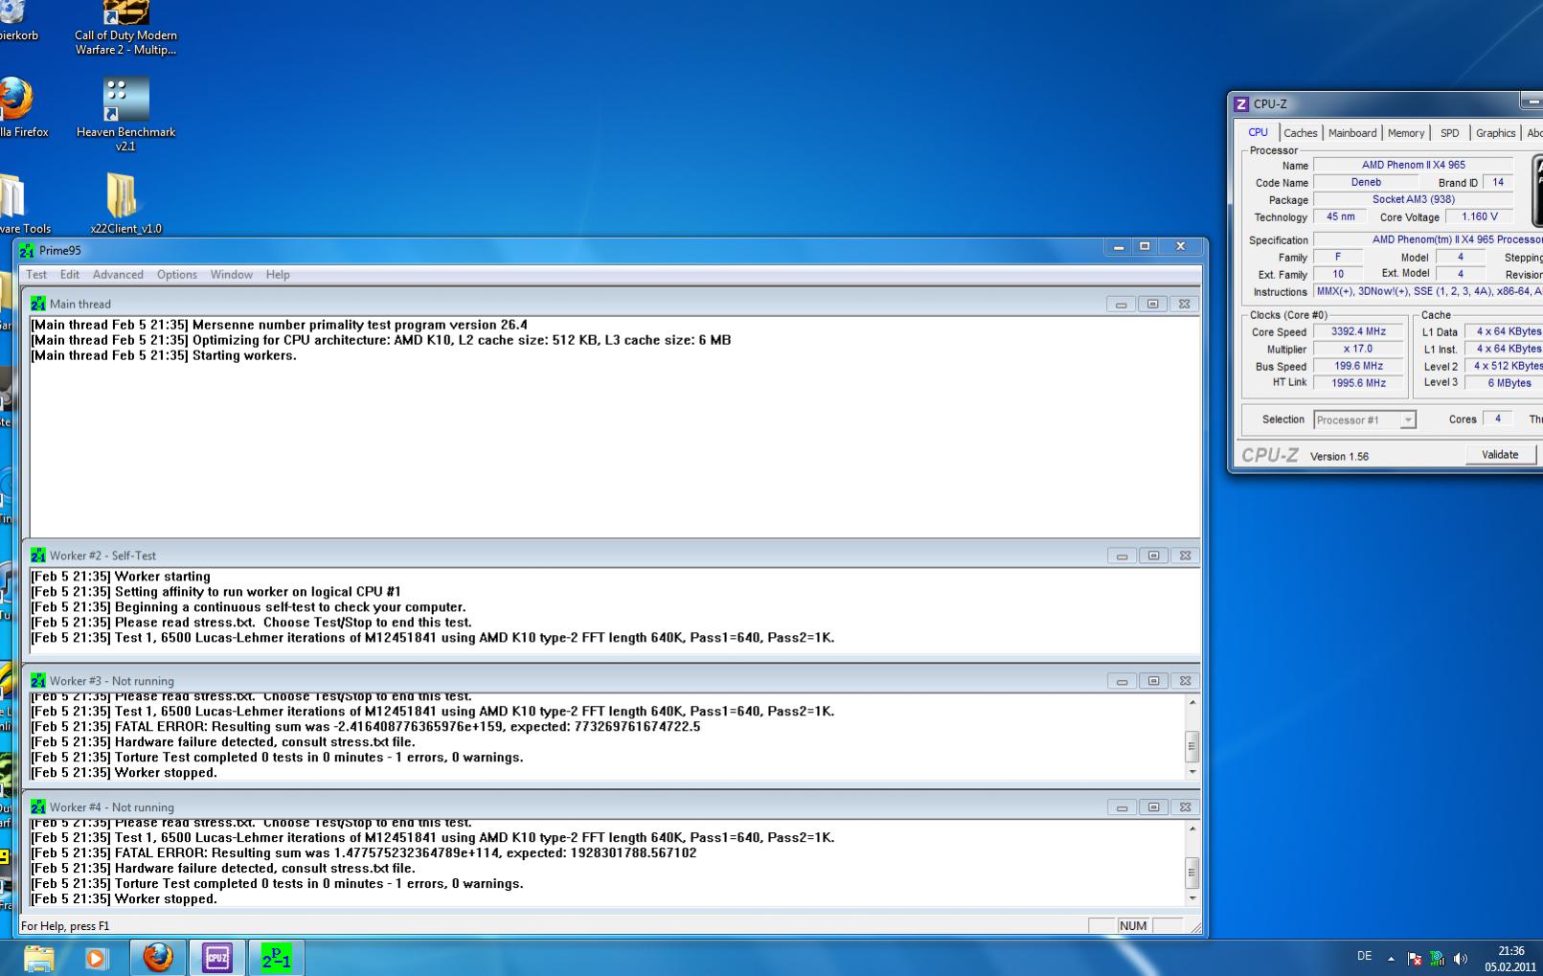Click scroll-up arrow in Worker #4 window

[1192, 828]
